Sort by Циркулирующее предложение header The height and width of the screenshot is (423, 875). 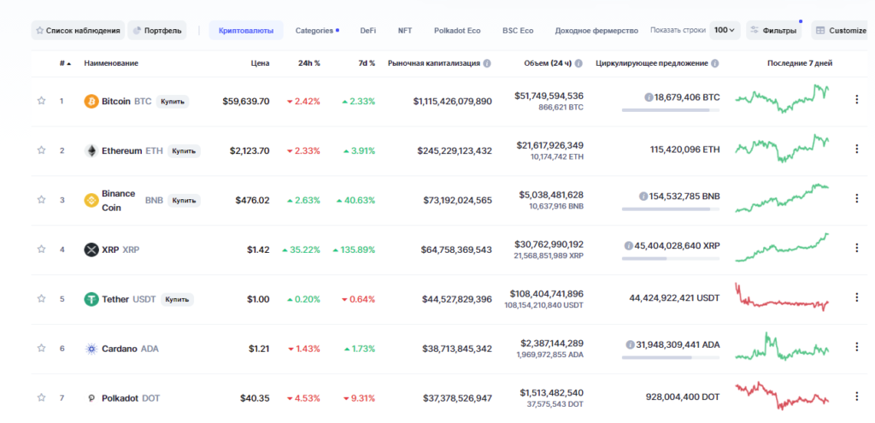652,63
